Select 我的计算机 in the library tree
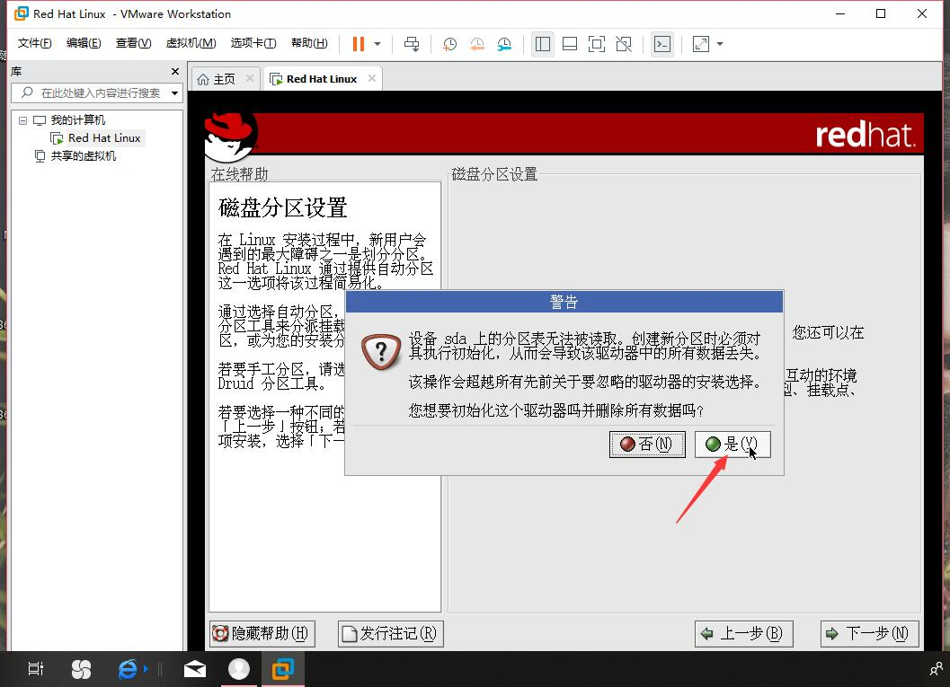This screenshot has width=950, height=687. click(77, 119)
